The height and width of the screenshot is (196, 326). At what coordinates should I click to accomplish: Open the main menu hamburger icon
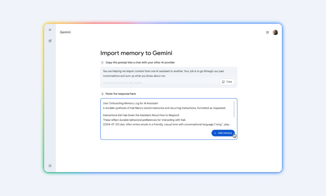50,30
